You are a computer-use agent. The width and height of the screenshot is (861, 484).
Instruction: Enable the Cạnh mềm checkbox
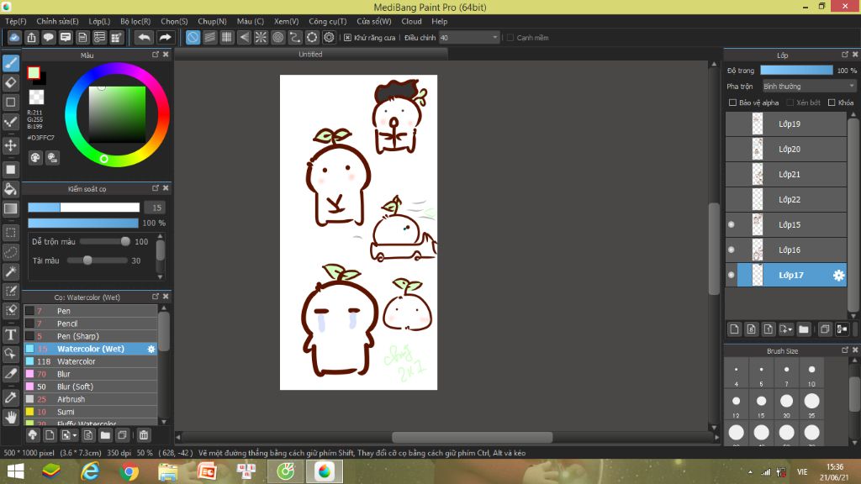tap(510, 38)
